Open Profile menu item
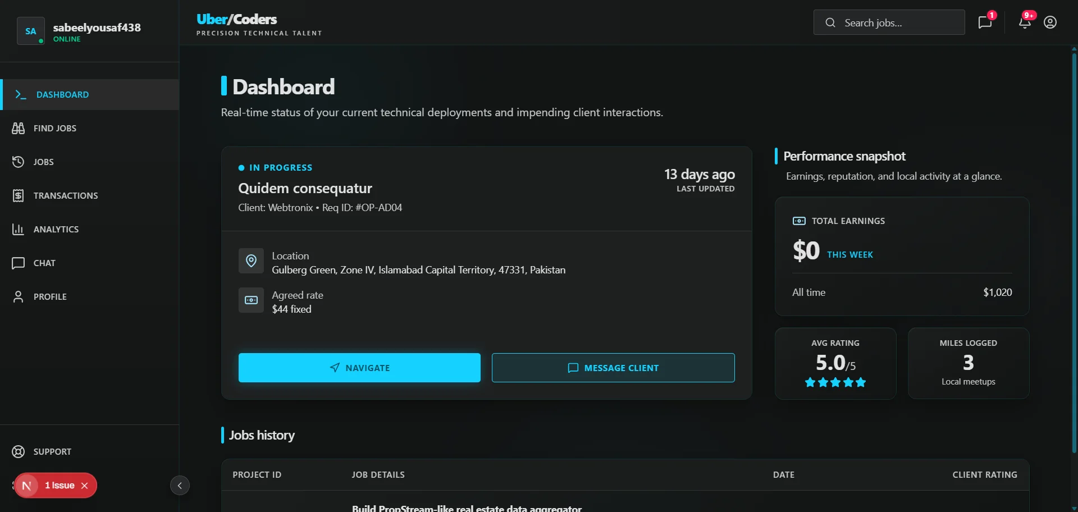Image resolution: width=1078 pixels, height=512 pixels. 90,296
